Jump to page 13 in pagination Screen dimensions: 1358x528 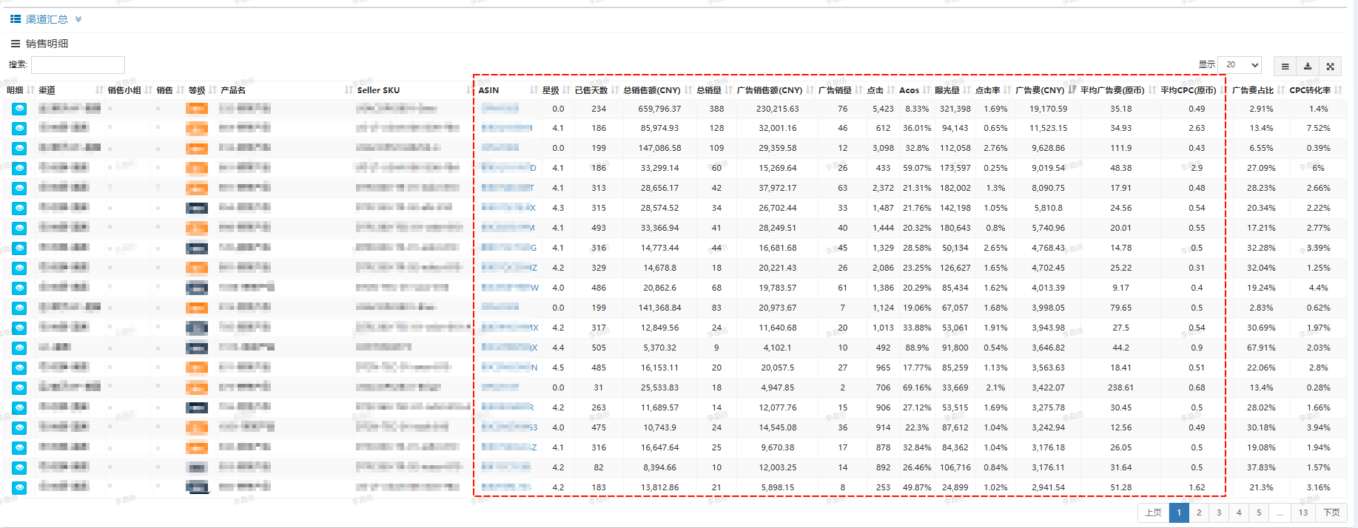pos(1302,512)
